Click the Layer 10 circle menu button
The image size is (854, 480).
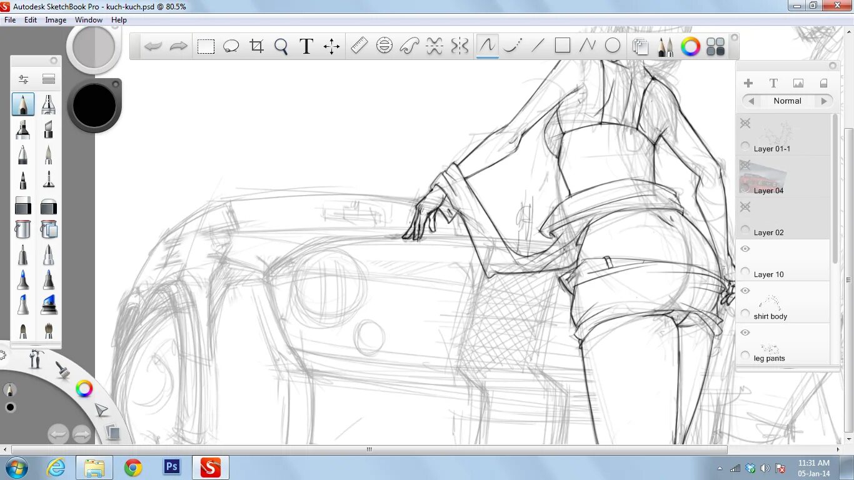(x=745, y=272)
